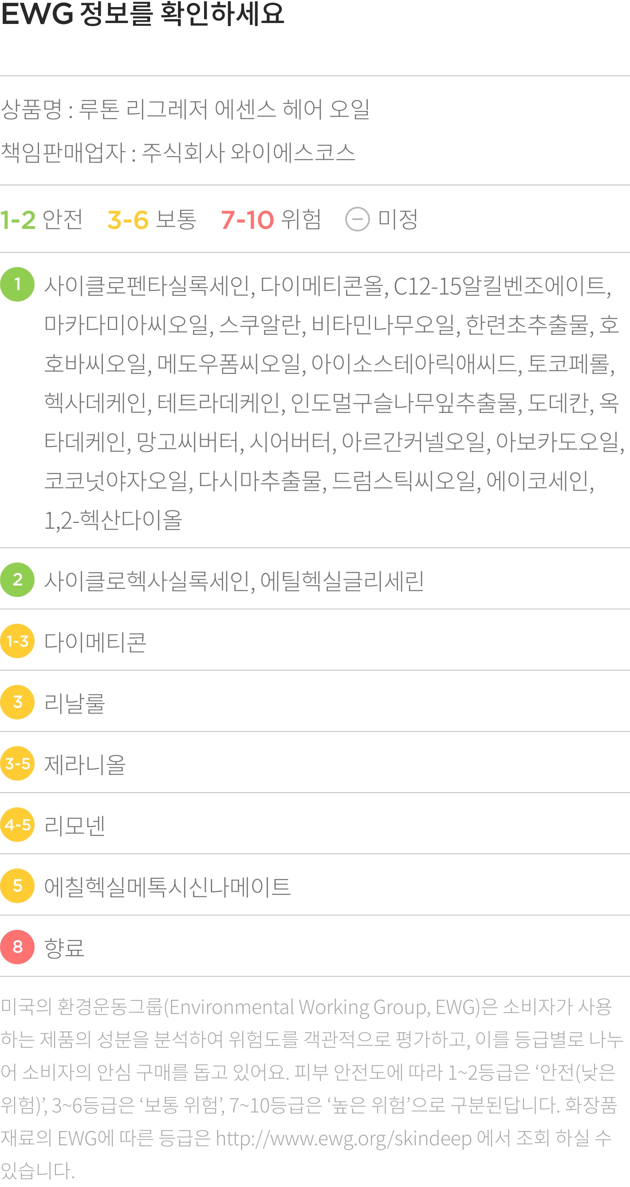Click the green grade 1 circle badge
Image resolution: width=630 pixels, height=1187 pixels.
[17, 284]
